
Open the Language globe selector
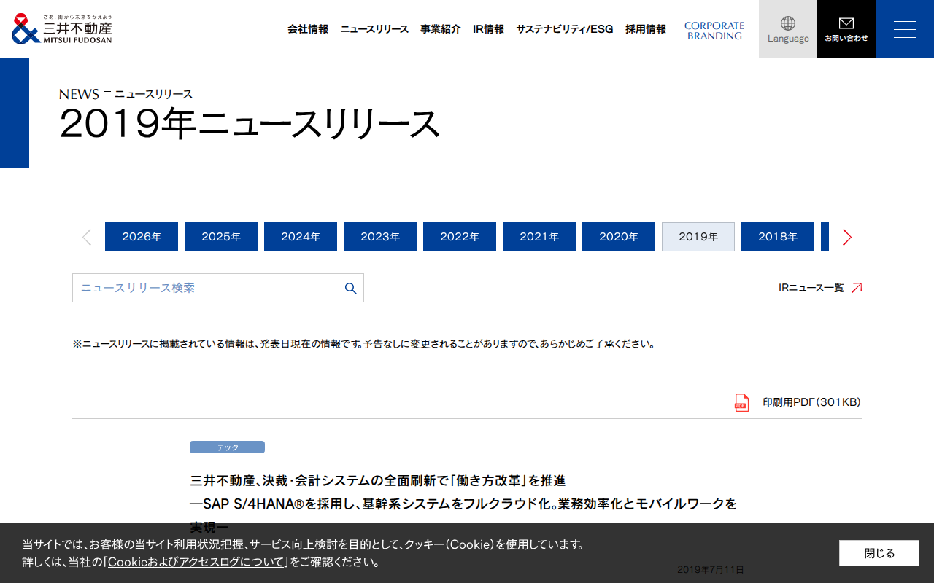point(788,29)
